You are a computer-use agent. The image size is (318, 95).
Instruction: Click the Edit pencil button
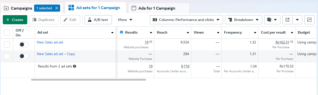[70, 20]
